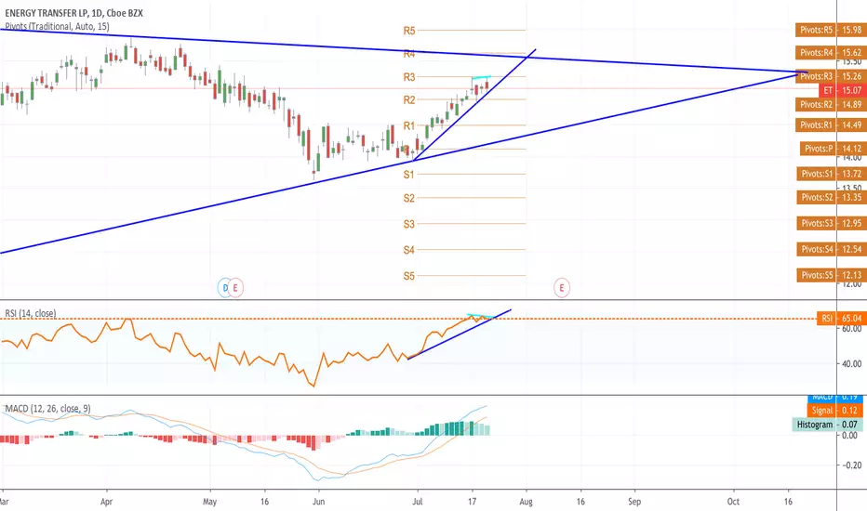This screenshot has height=511, width=867.
Task: Open the dividend marker D icon
Action: pyautogui.click(x=224, y=288)
